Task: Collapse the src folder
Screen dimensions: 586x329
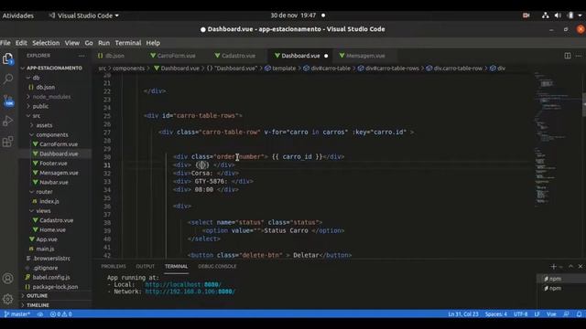Action: point(37,116)
